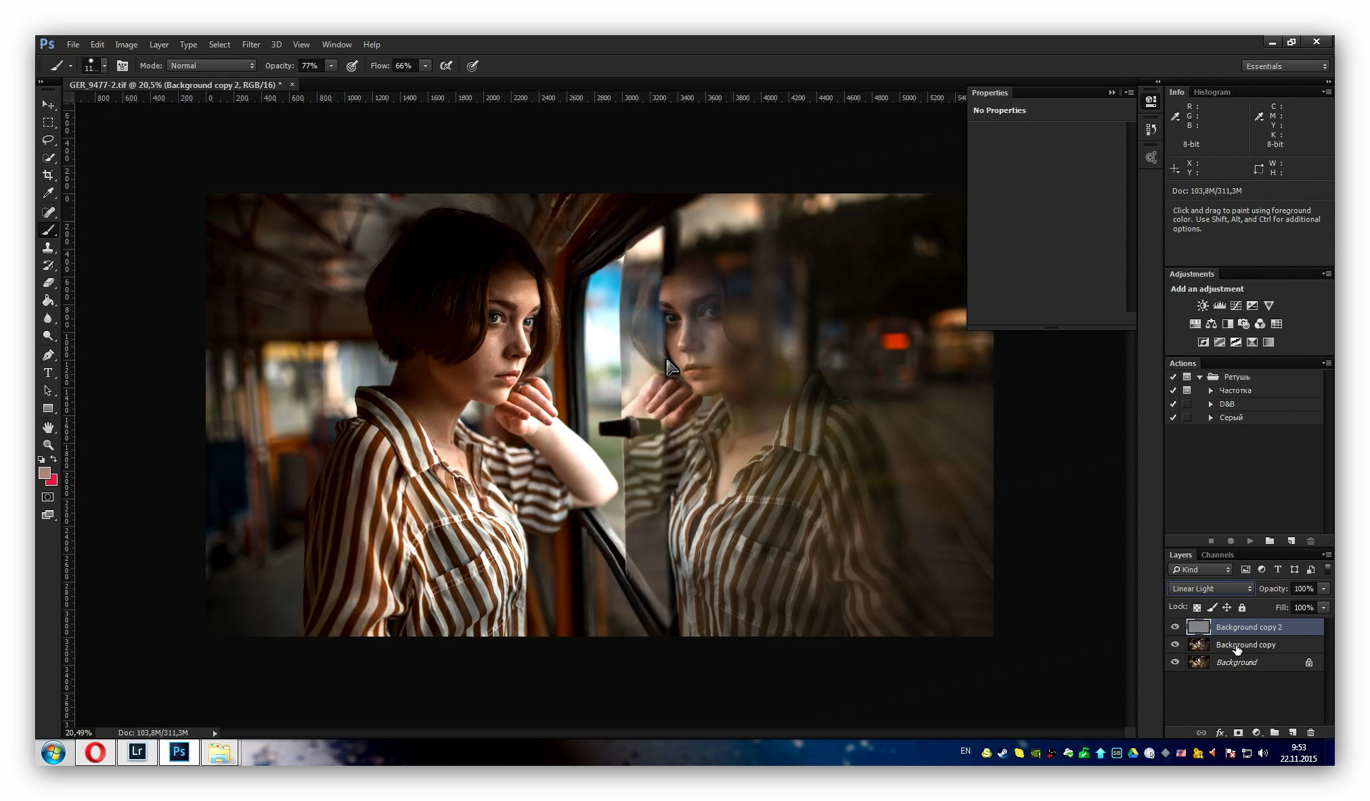The image size is (1370, 801).
Task: Add layer mask button in Layers panel
Action: point(1238,733)
